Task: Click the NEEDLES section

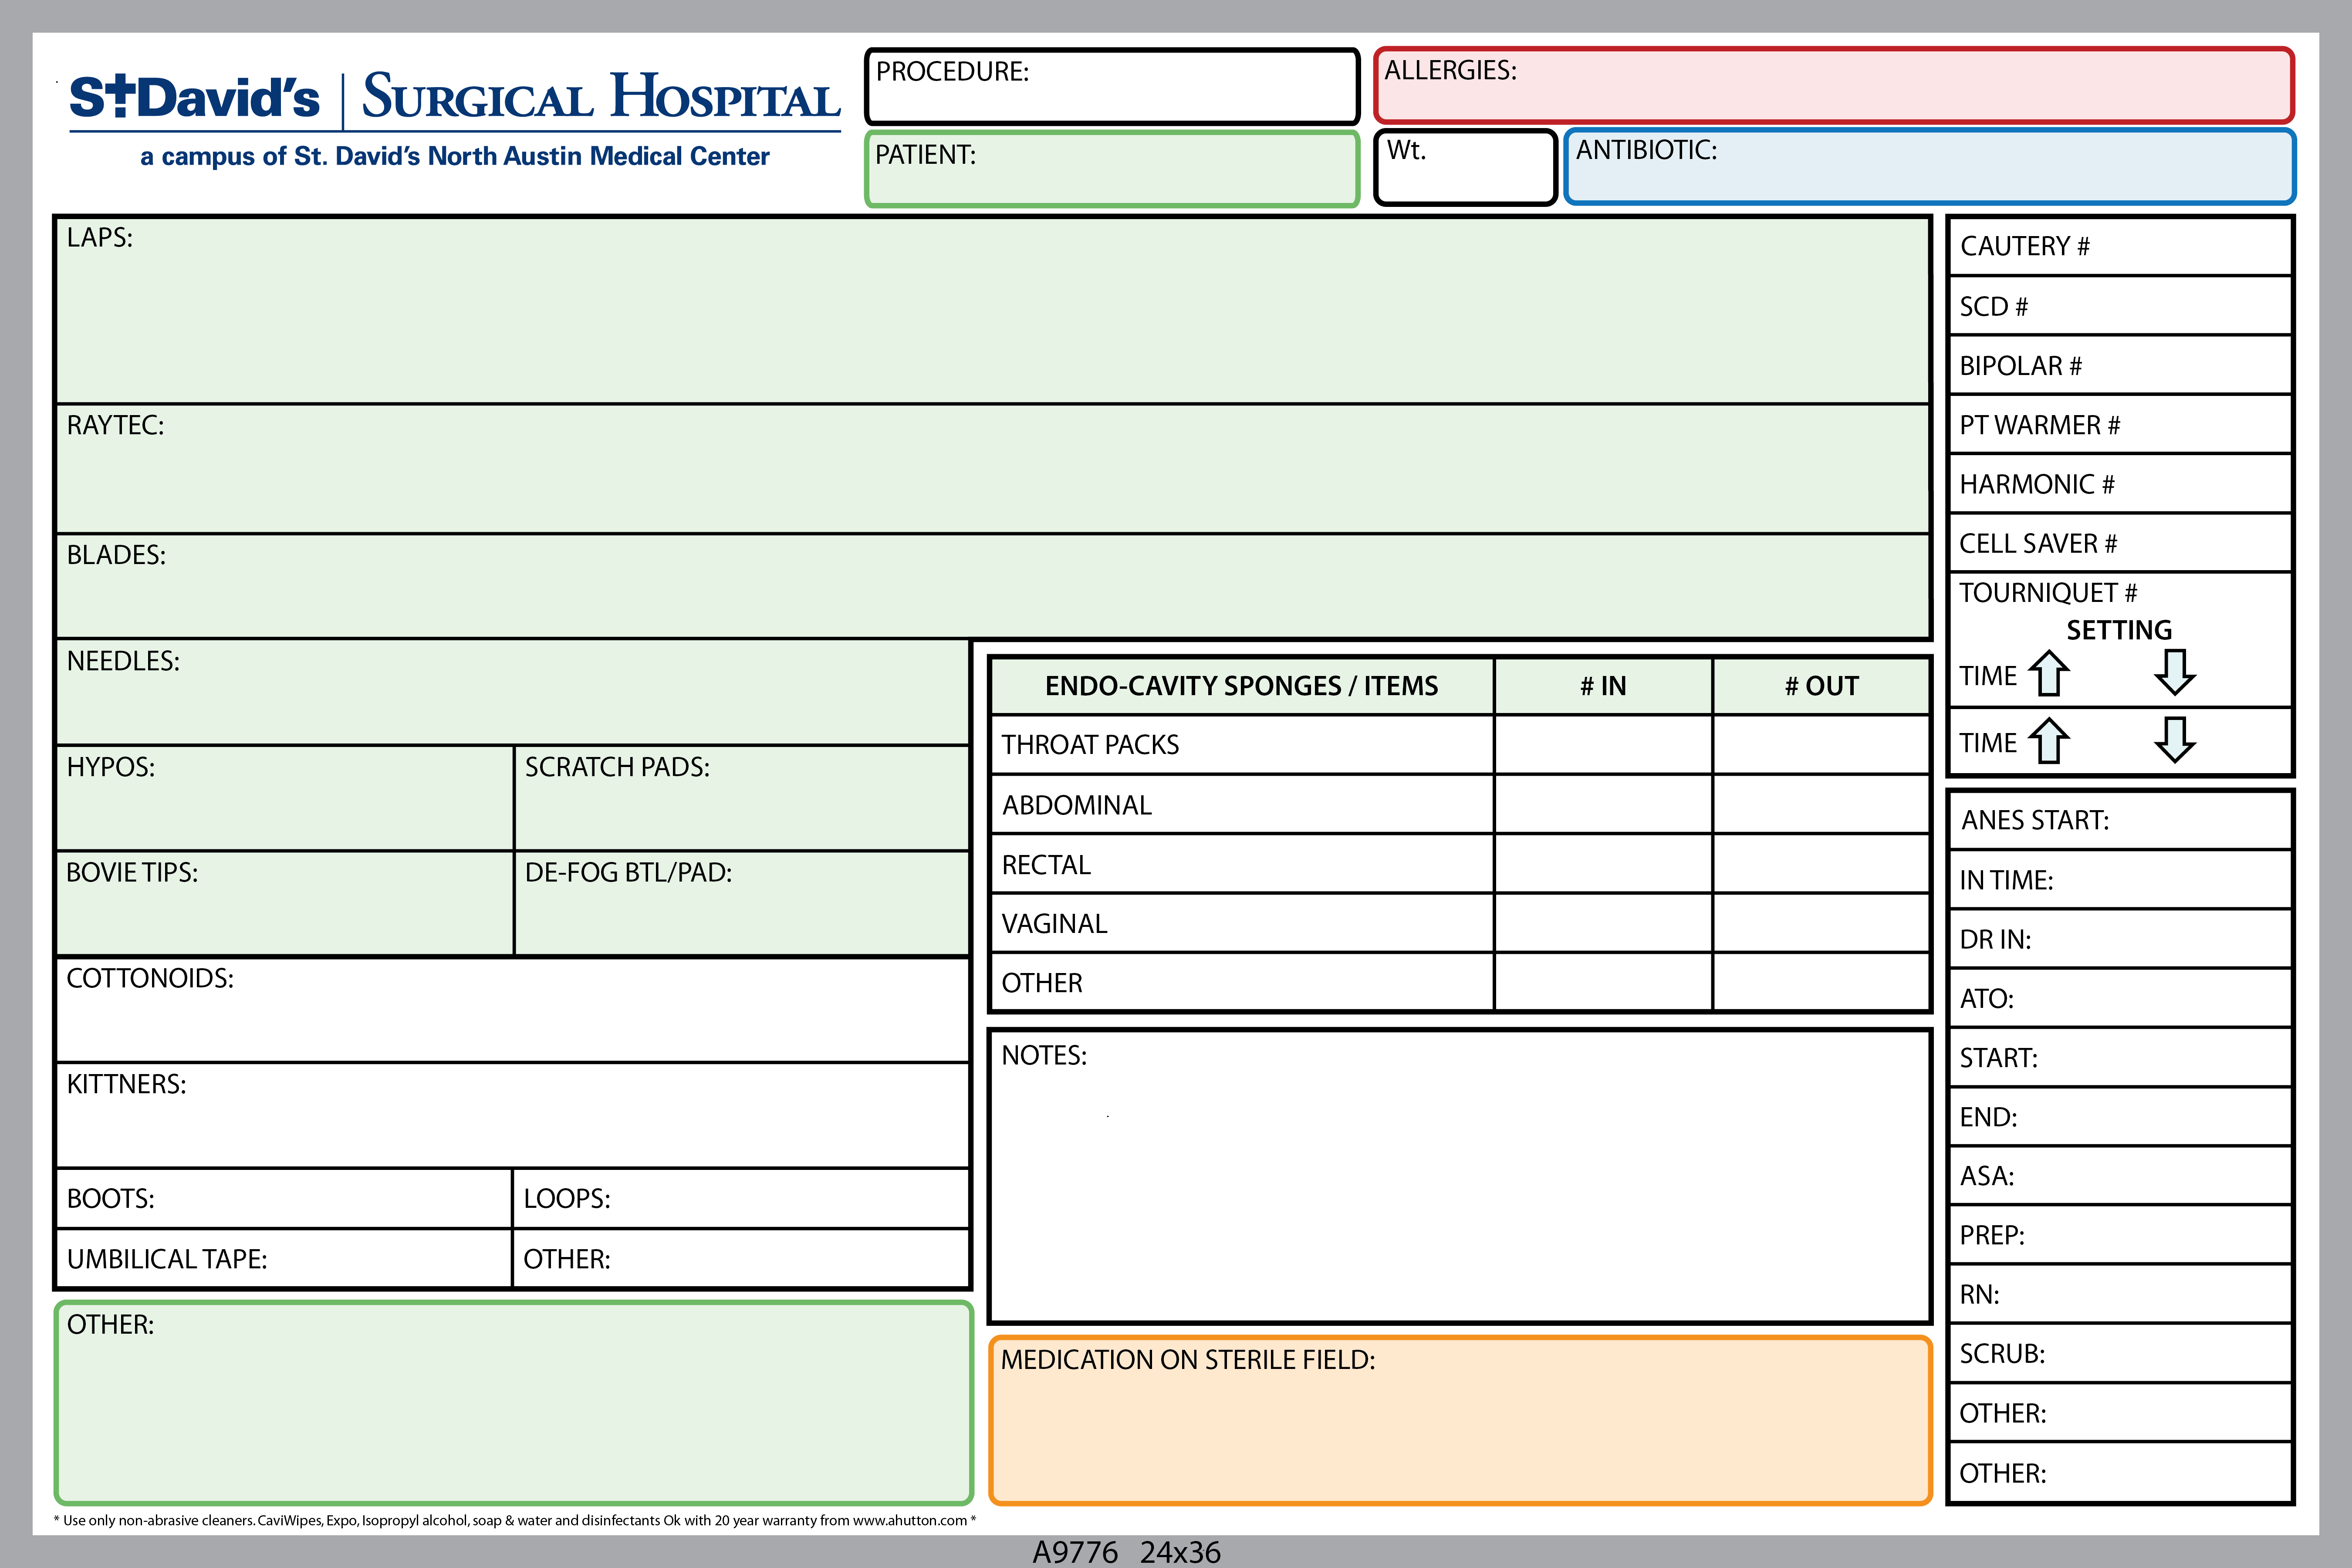Action: click(512, 692)
